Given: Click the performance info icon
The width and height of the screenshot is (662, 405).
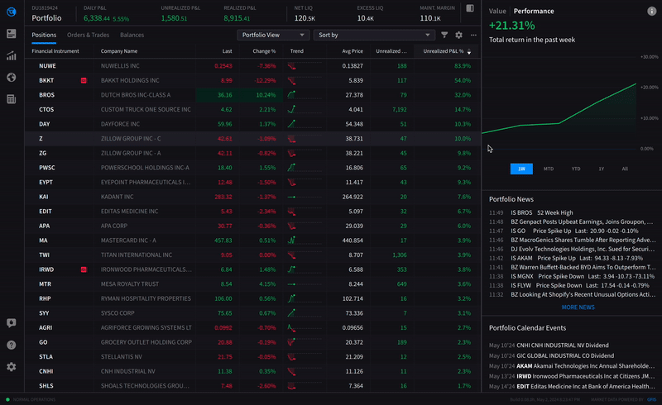Looking at the screenshot, I should point(652,12).
